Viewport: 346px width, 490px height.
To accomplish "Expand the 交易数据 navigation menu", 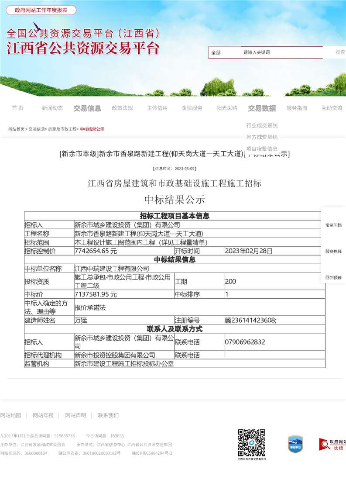I will [262, 108].
